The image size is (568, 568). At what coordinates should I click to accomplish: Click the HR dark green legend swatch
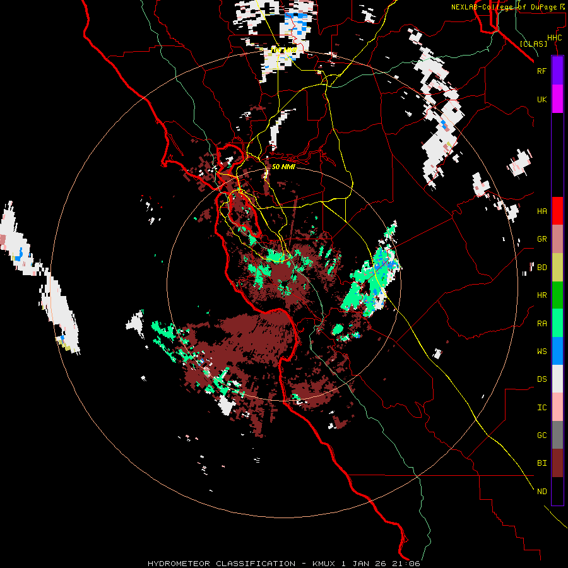click(x=557, y=295)
